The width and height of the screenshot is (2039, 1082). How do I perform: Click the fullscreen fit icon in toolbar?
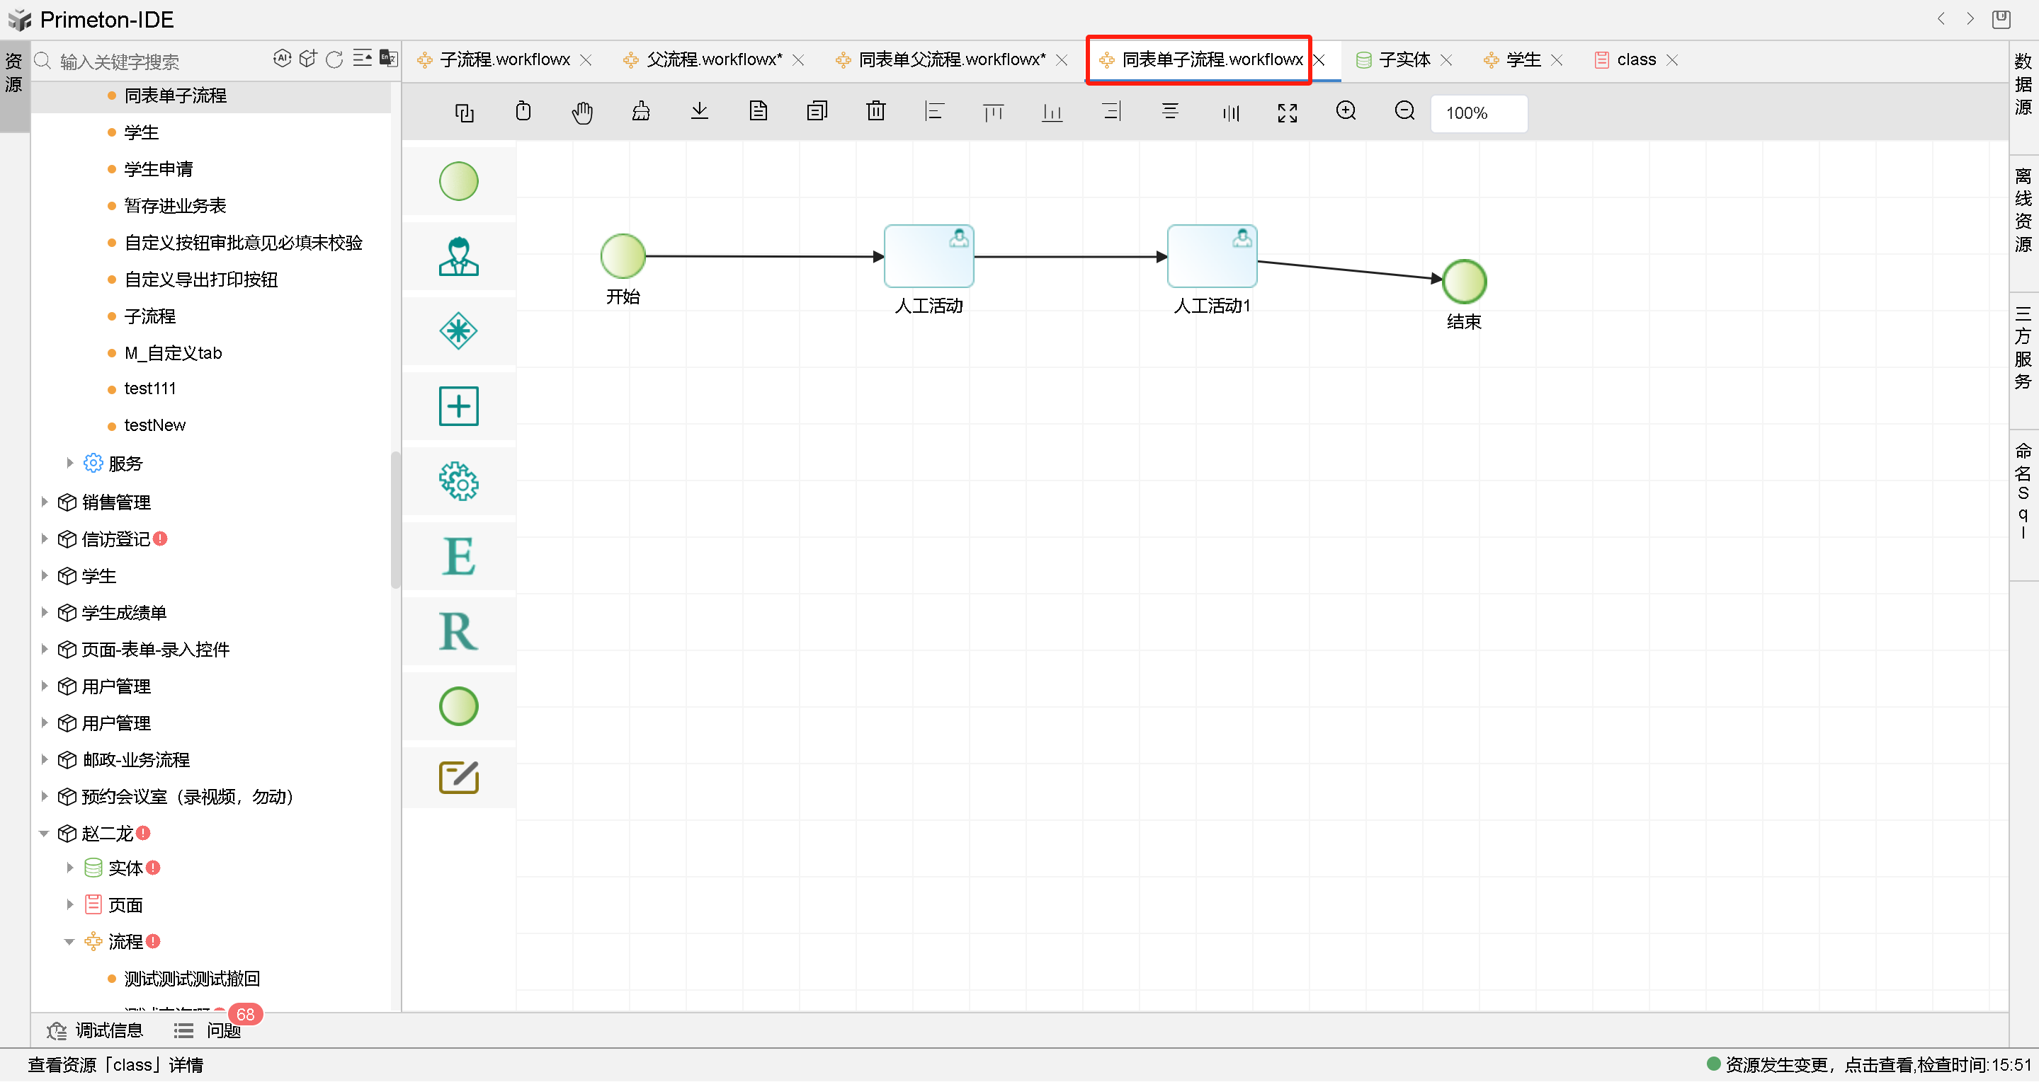(1287, 113)
